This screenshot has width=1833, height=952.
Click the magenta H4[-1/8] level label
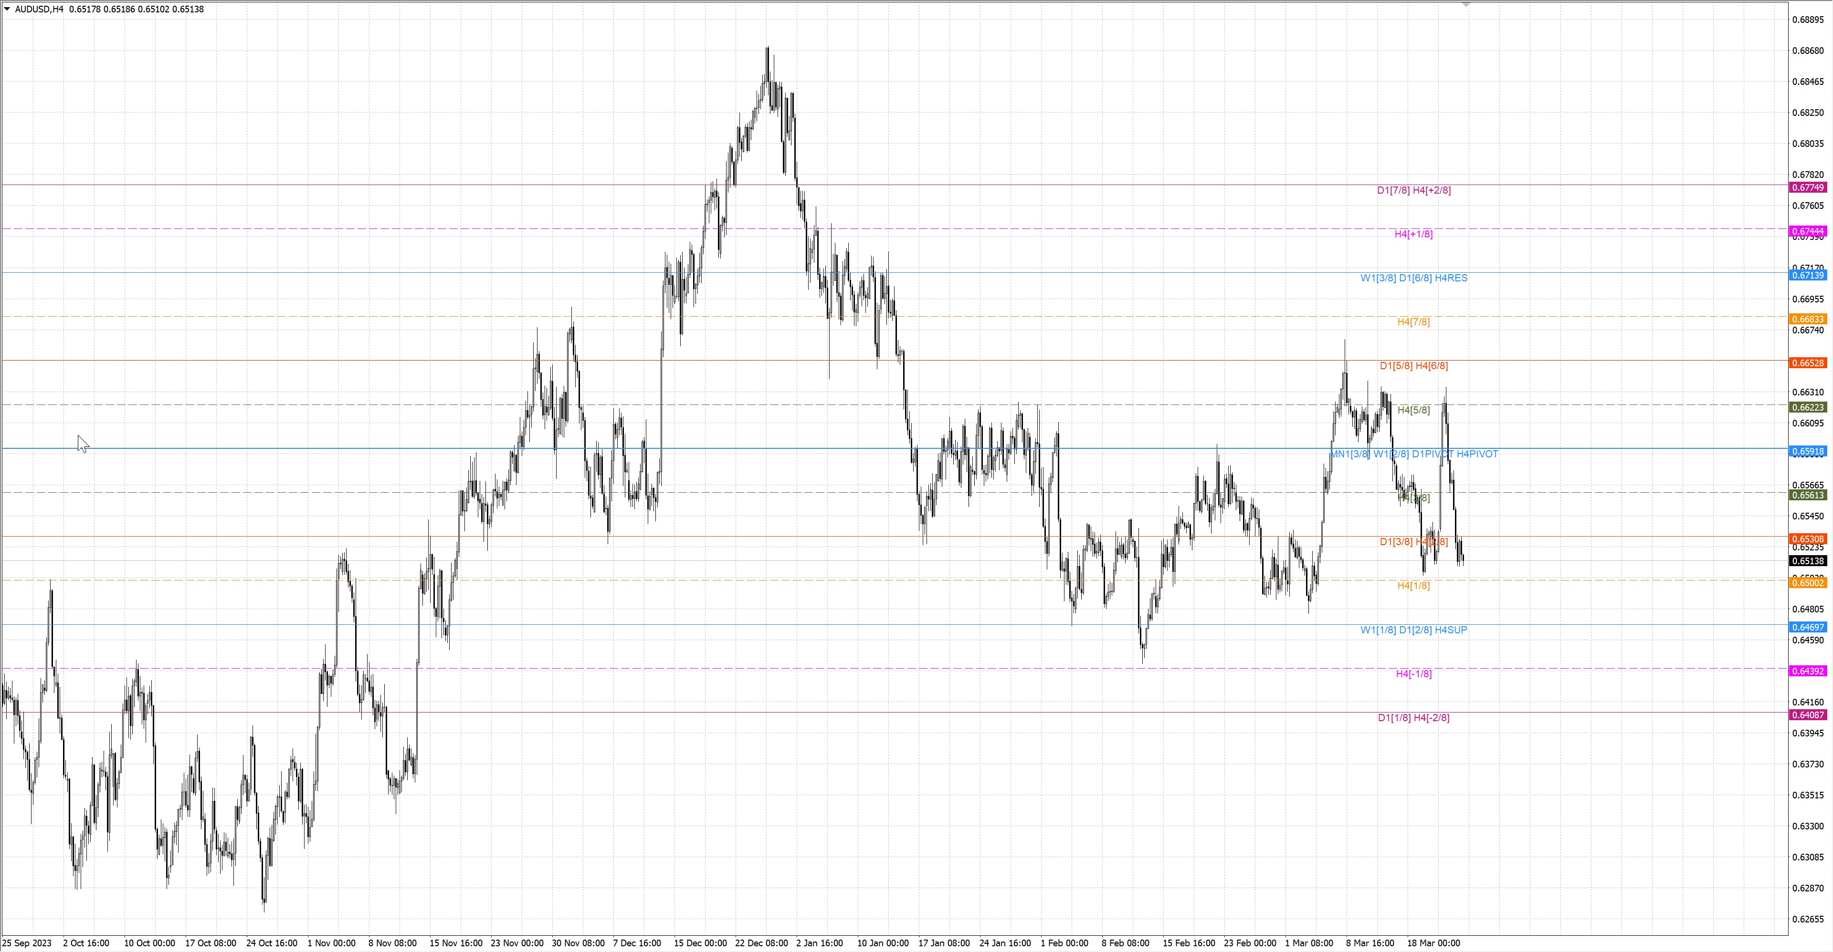point(1413,674)
